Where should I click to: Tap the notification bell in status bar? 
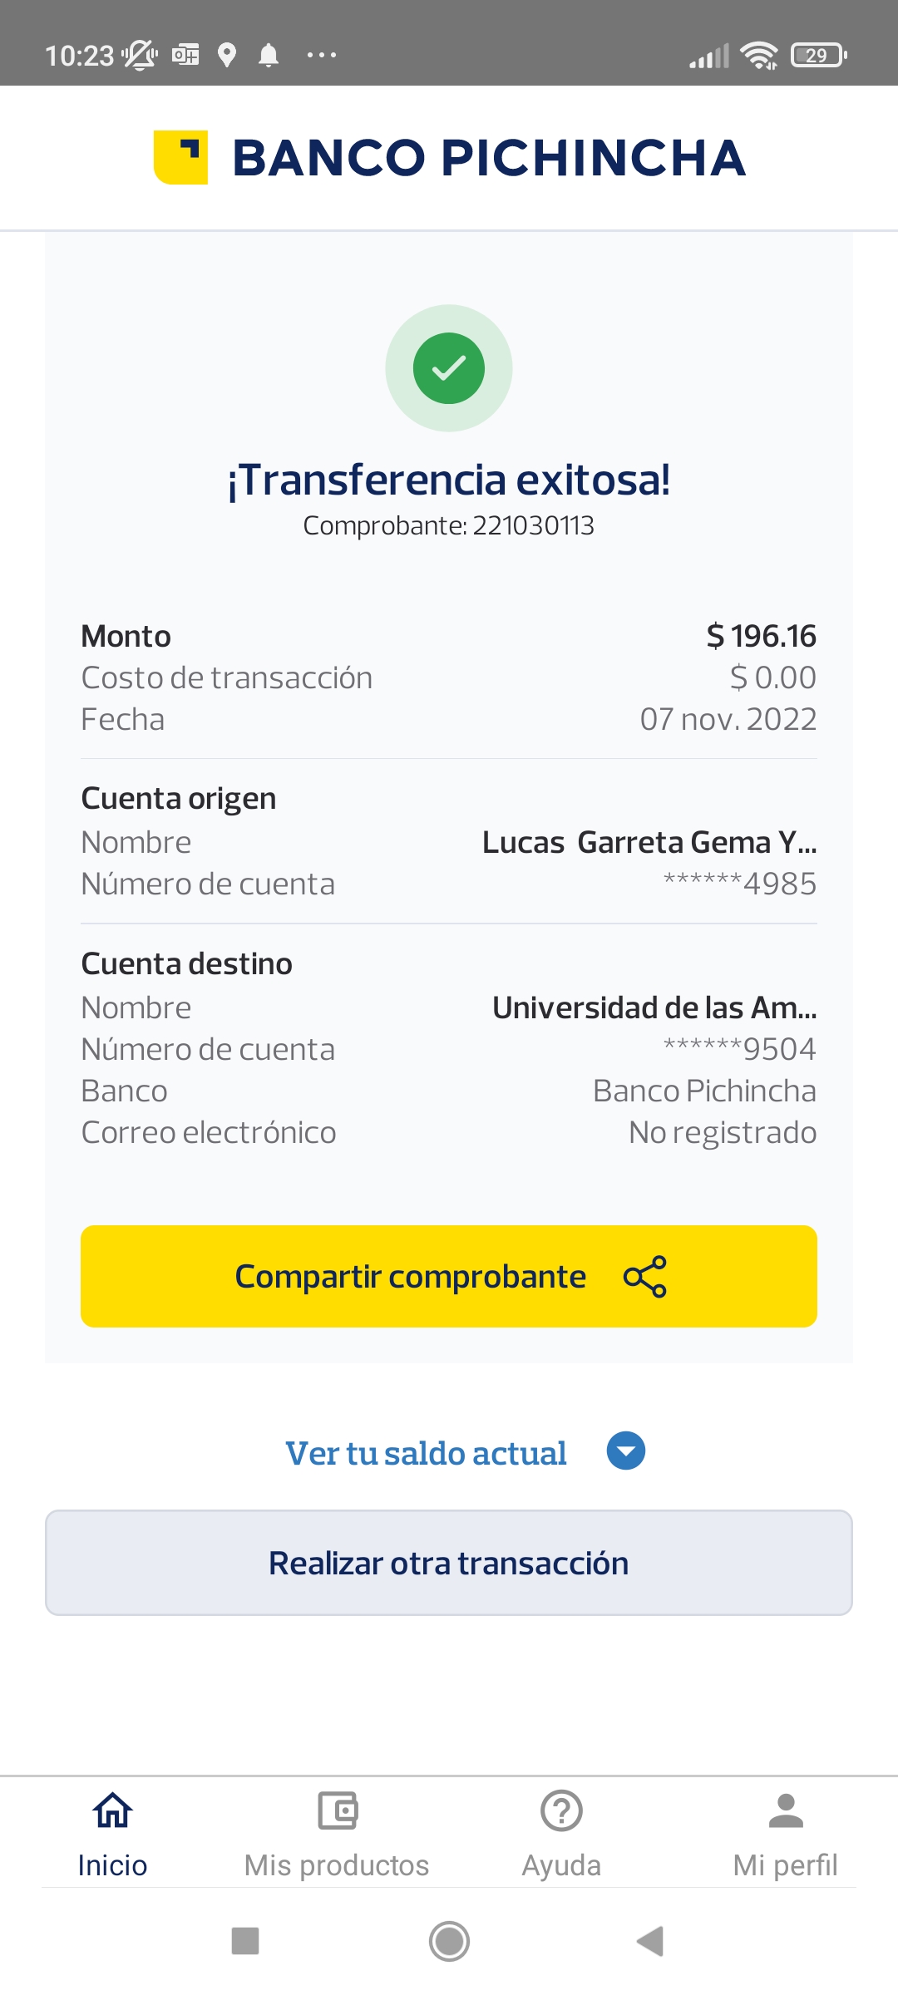click(x=269, y=56)
